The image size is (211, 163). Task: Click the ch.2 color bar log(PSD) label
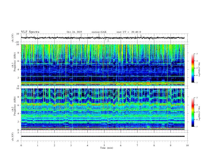(199, 113)
